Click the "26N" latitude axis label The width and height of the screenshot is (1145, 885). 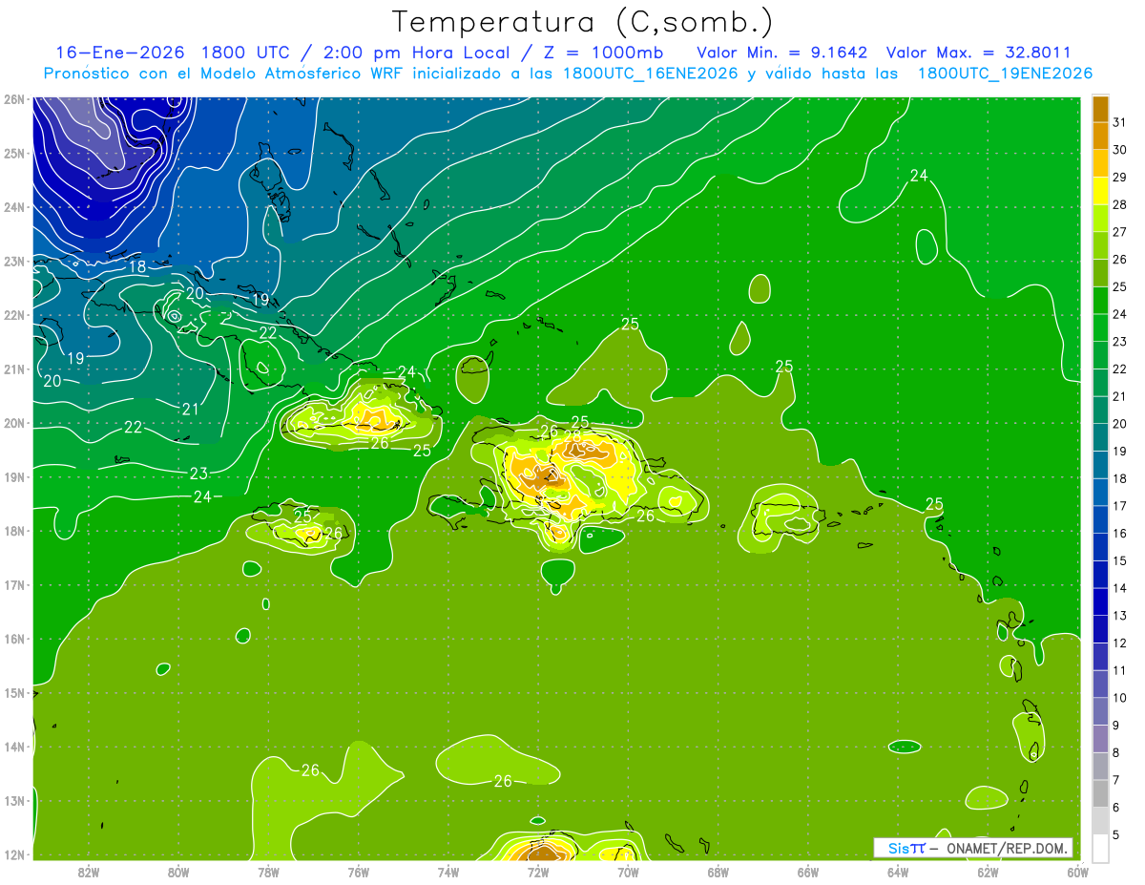click(14, 99)
